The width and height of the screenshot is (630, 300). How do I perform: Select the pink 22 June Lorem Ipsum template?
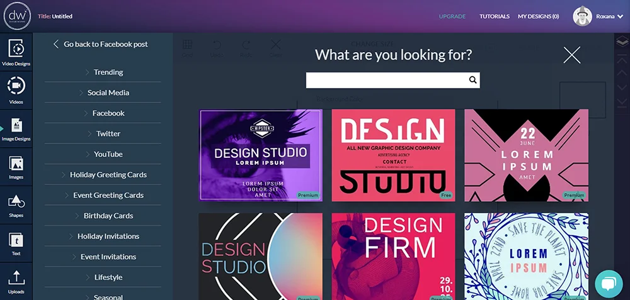click(526, 155)
